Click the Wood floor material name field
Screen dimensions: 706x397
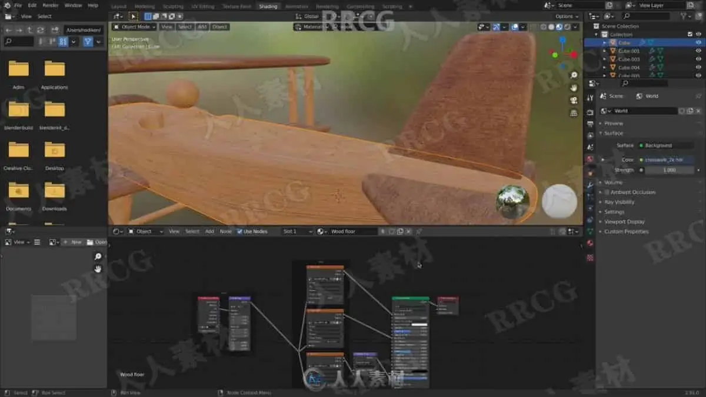click(x=353, y=232)
